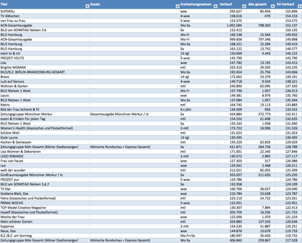Click the Zeitungsgruppe Münchner Merkur cell
The width and height of the screenshot is (302, 243).
[x=45, y=114]
